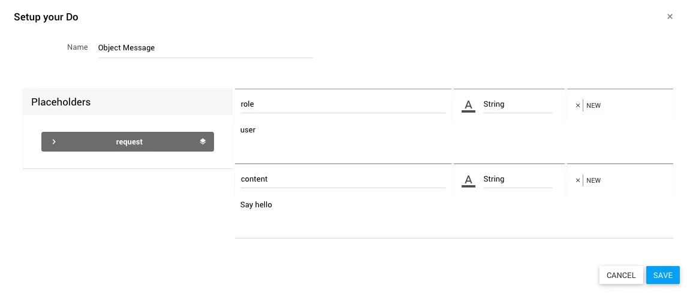687x293 pixels.
Task: Click the Name field with Object Message
Action: click(x=205, y=48)
